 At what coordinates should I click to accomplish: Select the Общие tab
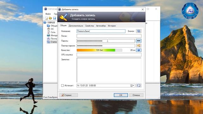click(x=63, y=25)
